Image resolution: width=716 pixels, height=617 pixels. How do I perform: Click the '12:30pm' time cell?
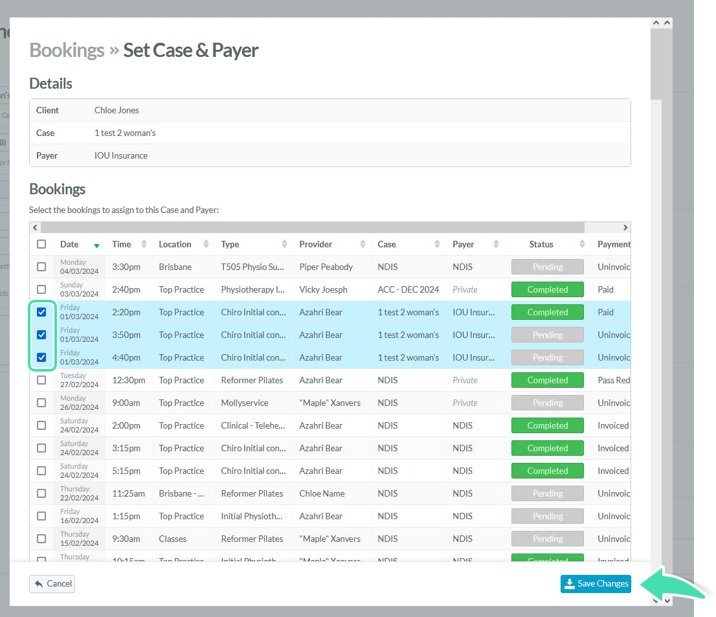pos(129,380)
